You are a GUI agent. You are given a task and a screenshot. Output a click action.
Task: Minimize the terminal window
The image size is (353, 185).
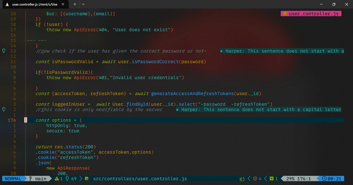321,4
